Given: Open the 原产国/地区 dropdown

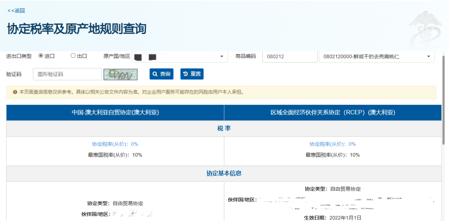Looking at the screenshot, I should pyautogui.click(x=180, y=56).
